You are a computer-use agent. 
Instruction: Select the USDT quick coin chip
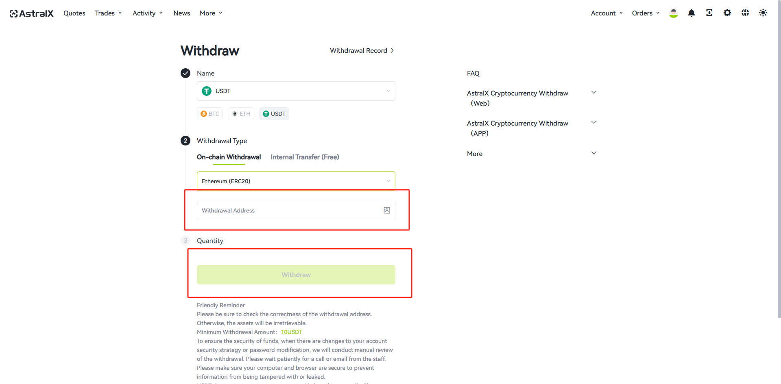(274, 114)
